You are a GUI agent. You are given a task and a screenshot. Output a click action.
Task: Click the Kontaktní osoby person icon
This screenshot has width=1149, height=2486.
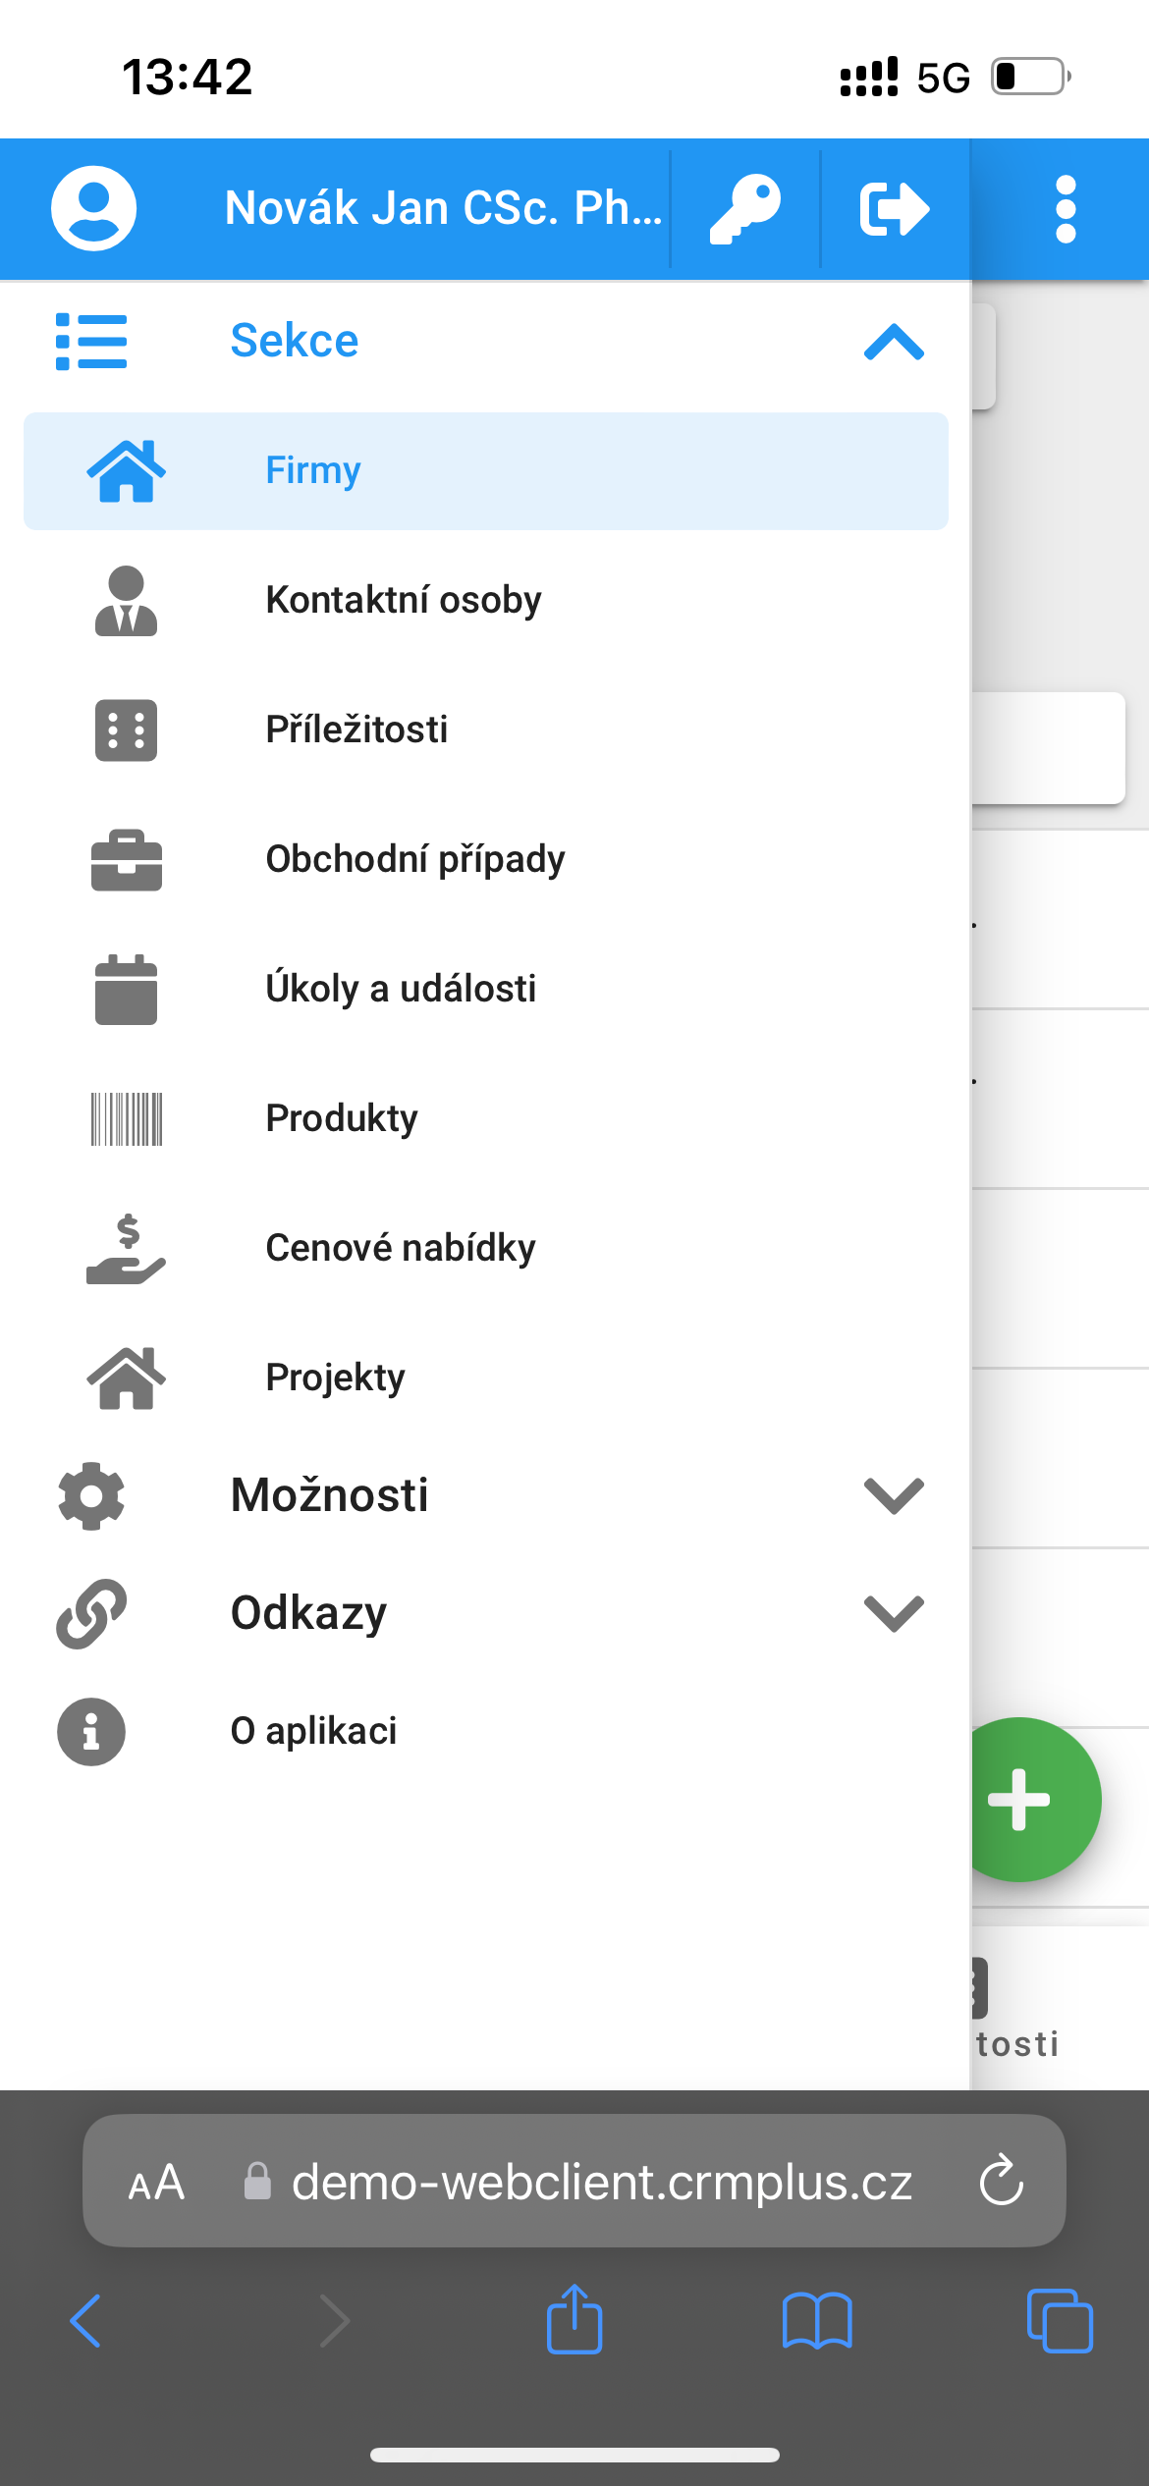(x=126, y=600)
